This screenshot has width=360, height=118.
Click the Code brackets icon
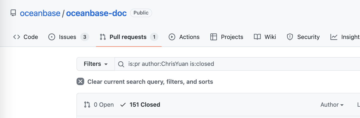(17, 37)
